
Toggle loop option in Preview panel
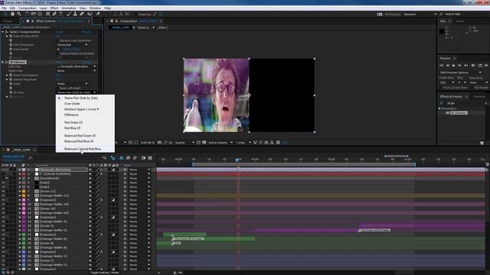point(480,66)
